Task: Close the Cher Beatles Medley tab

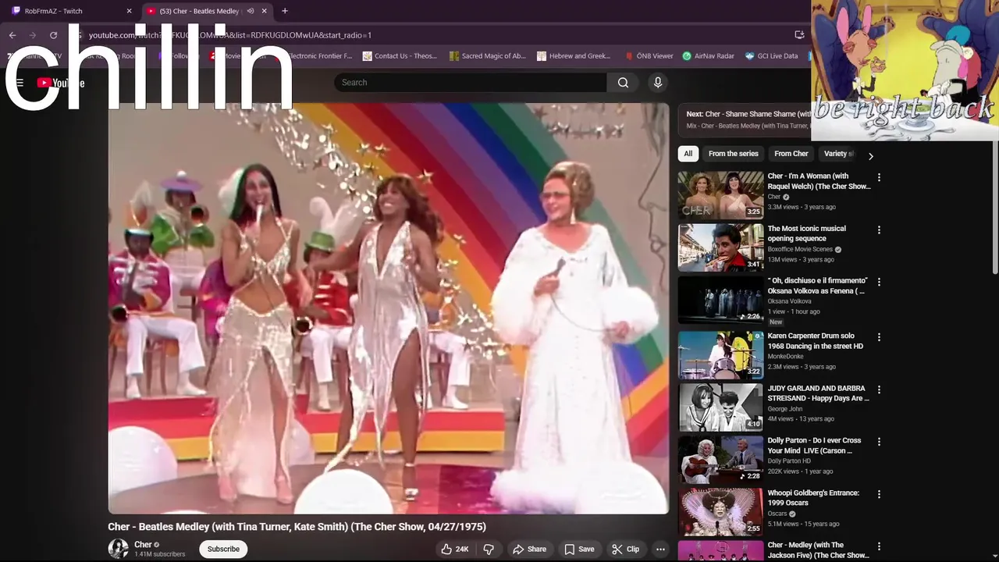Action: (x=265, y=11)
